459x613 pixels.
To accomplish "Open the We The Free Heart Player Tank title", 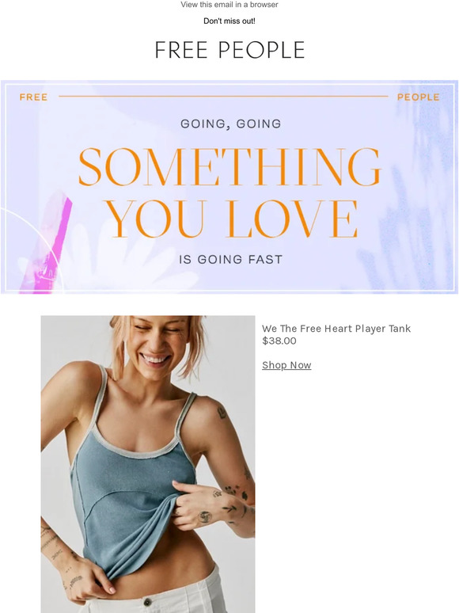I will [336, 329].
